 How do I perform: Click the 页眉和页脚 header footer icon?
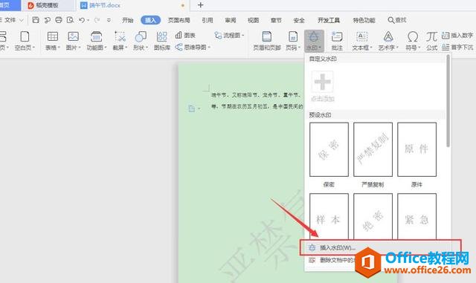coord(266,36)
